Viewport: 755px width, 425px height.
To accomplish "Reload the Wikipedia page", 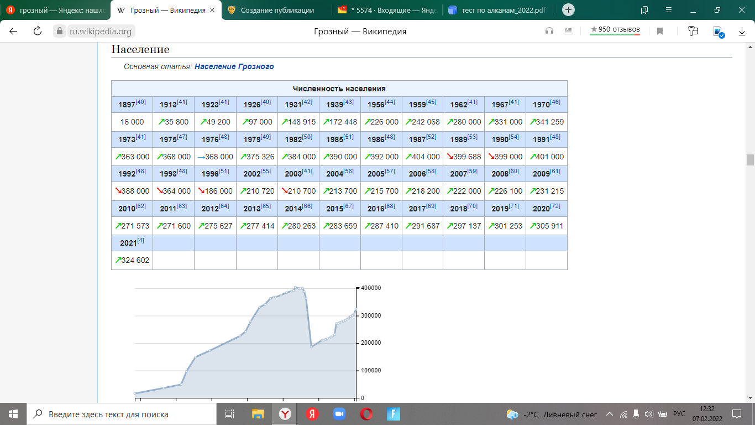I will tap(38, 31).
